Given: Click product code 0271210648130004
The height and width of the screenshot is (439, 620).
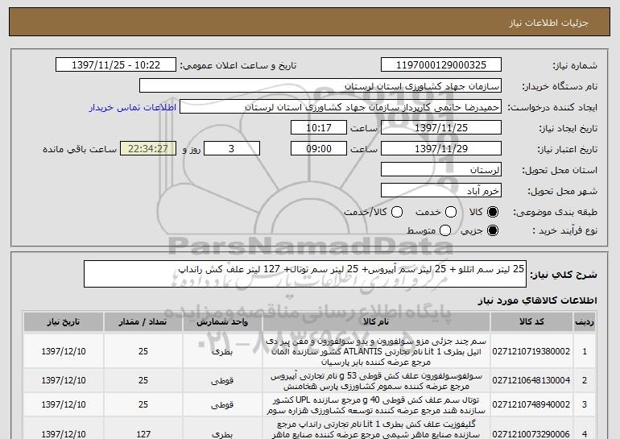Looking at the screenshot, I should click(x=531, y=380).
